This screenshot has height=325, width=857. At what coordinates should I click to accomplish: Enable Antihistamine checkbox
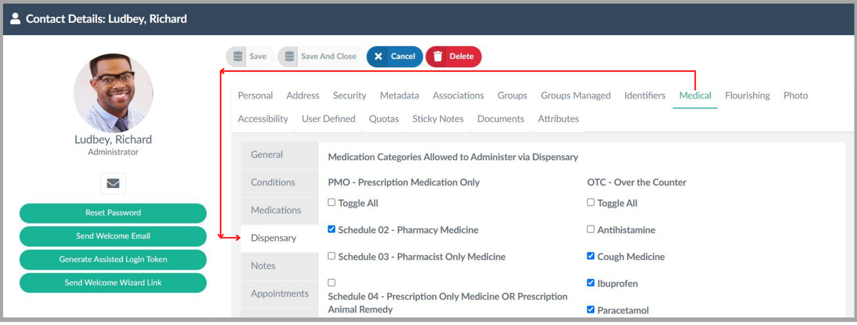pos(590,229)
